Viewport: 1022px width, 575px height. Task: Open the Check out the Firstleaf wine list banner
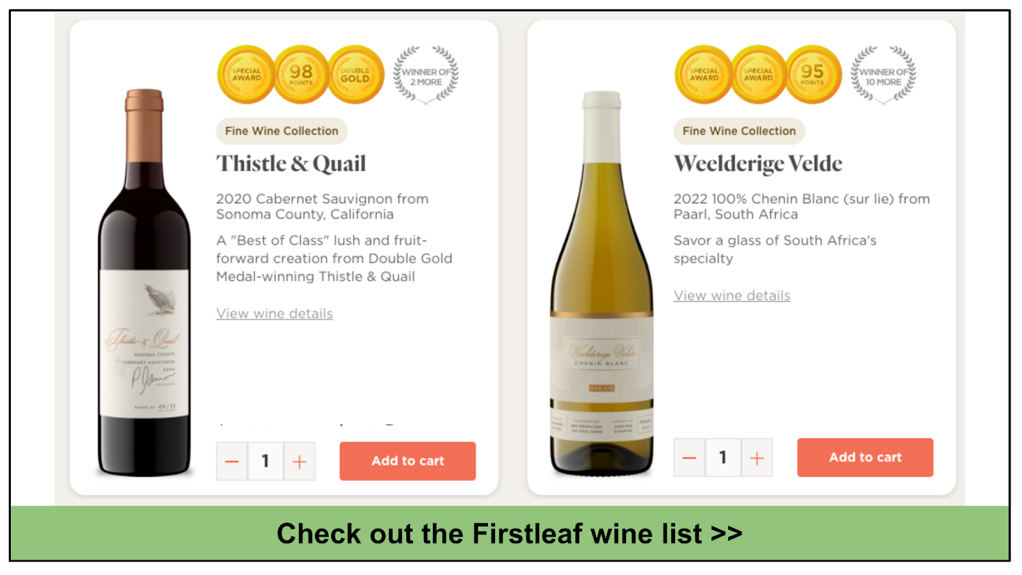tap(510, 533)
